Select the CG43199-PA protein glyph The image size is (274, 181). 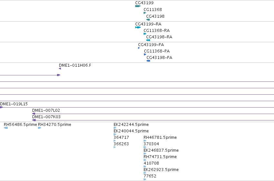(x=139, y=48)
